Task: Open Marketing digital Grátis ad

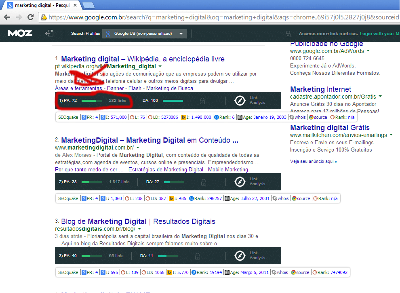Action: coord(330,127)
